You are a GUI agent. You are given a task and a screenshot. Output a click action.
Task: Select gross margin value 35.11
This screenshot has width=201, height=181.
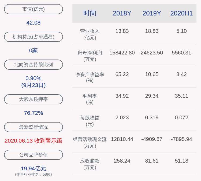tap(181, 96)
